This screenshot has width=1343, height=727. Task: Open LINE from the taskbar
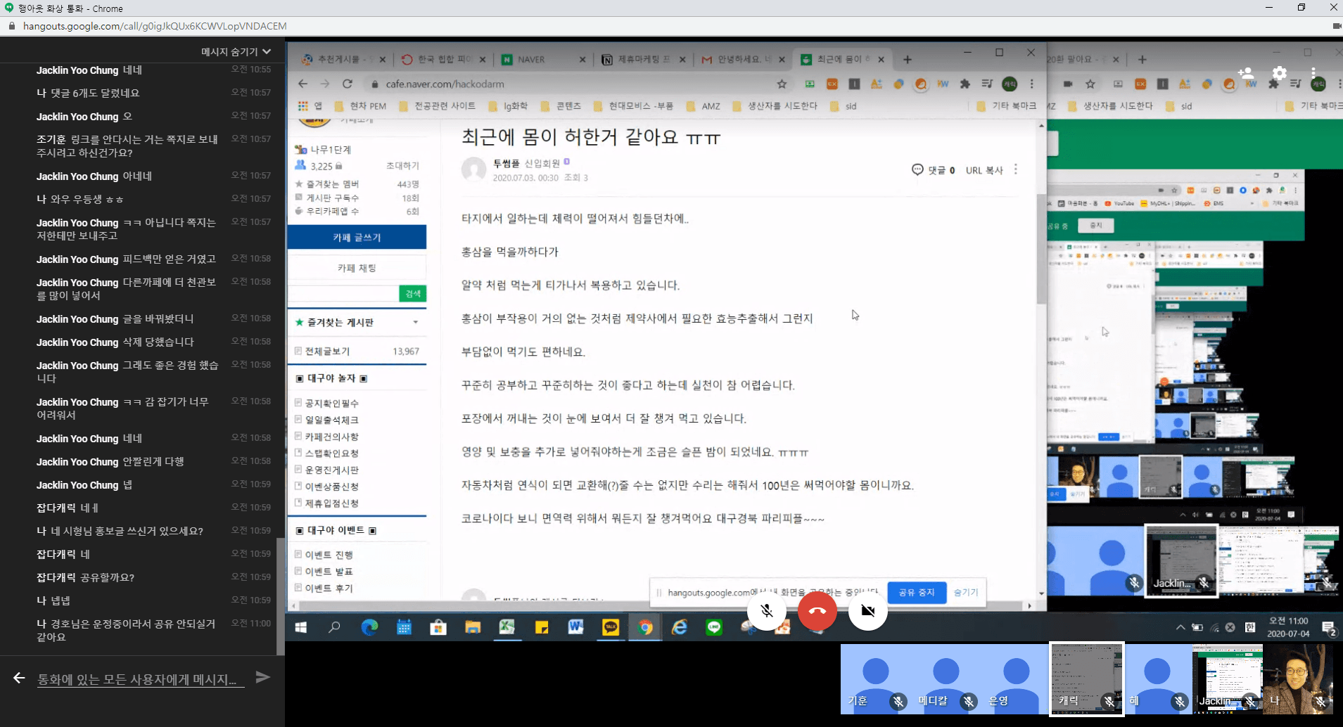tap(713, 626)
